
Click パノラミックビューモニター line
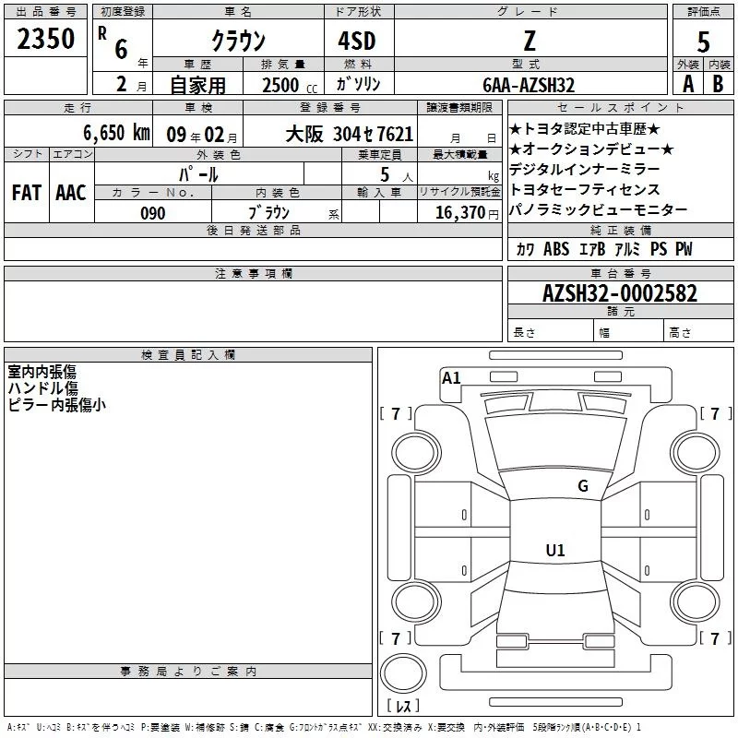pos(598,209)
